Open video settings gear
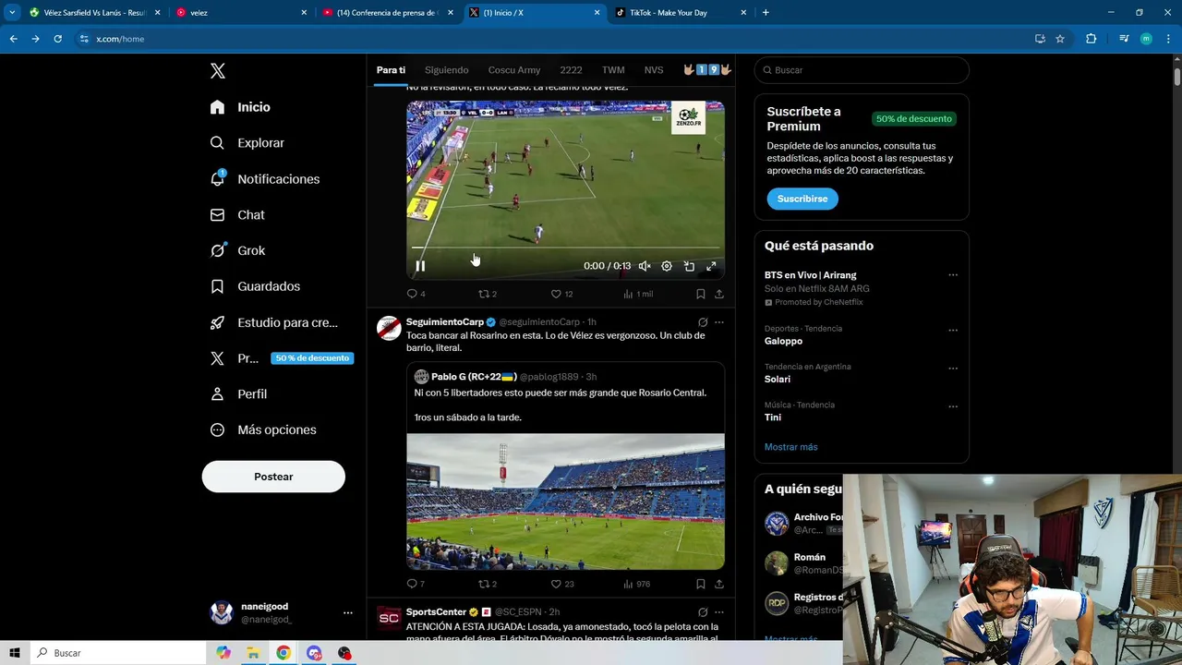 pos(667,266)
